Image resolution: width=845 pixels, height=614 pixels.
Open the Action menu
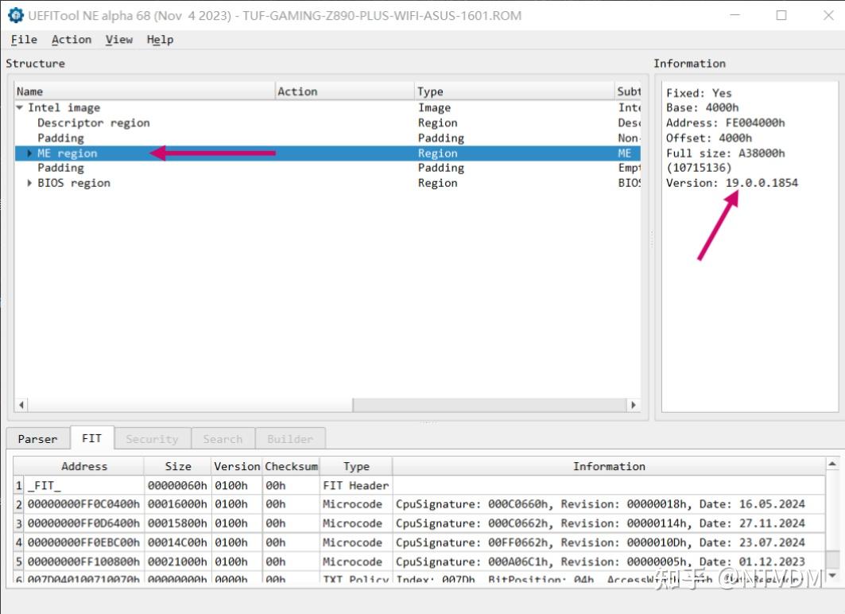pos(72,39)
